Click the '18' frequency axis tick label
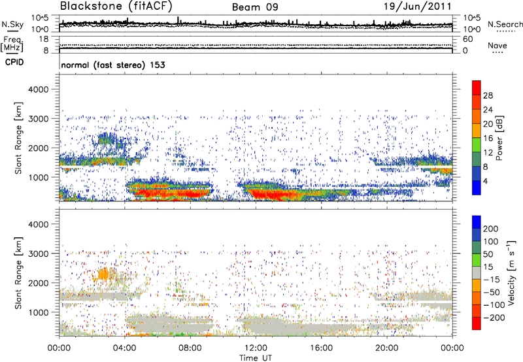The width and height of the screenshot is (523, 362). (44, 39)
